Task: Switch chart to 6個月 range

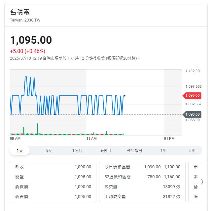Action: (x=106, y=150)
